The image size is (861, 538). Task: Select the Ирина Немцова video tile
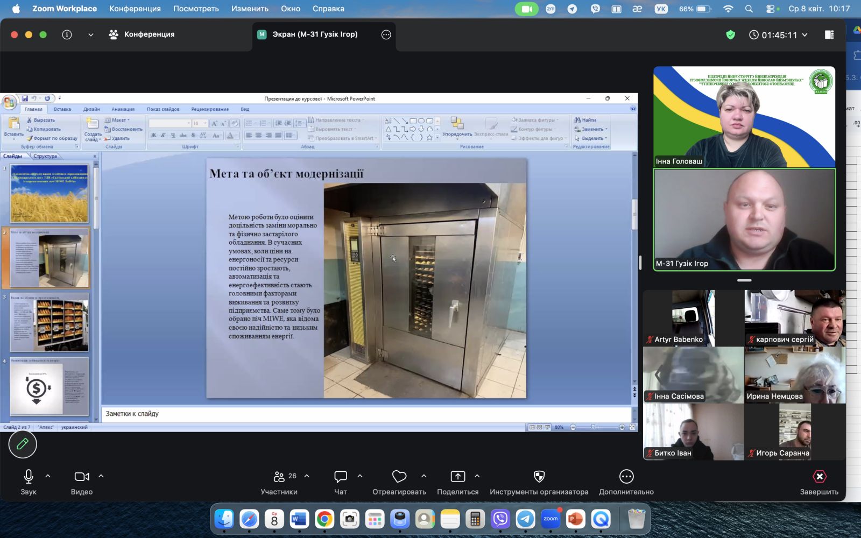click(795, 375)
